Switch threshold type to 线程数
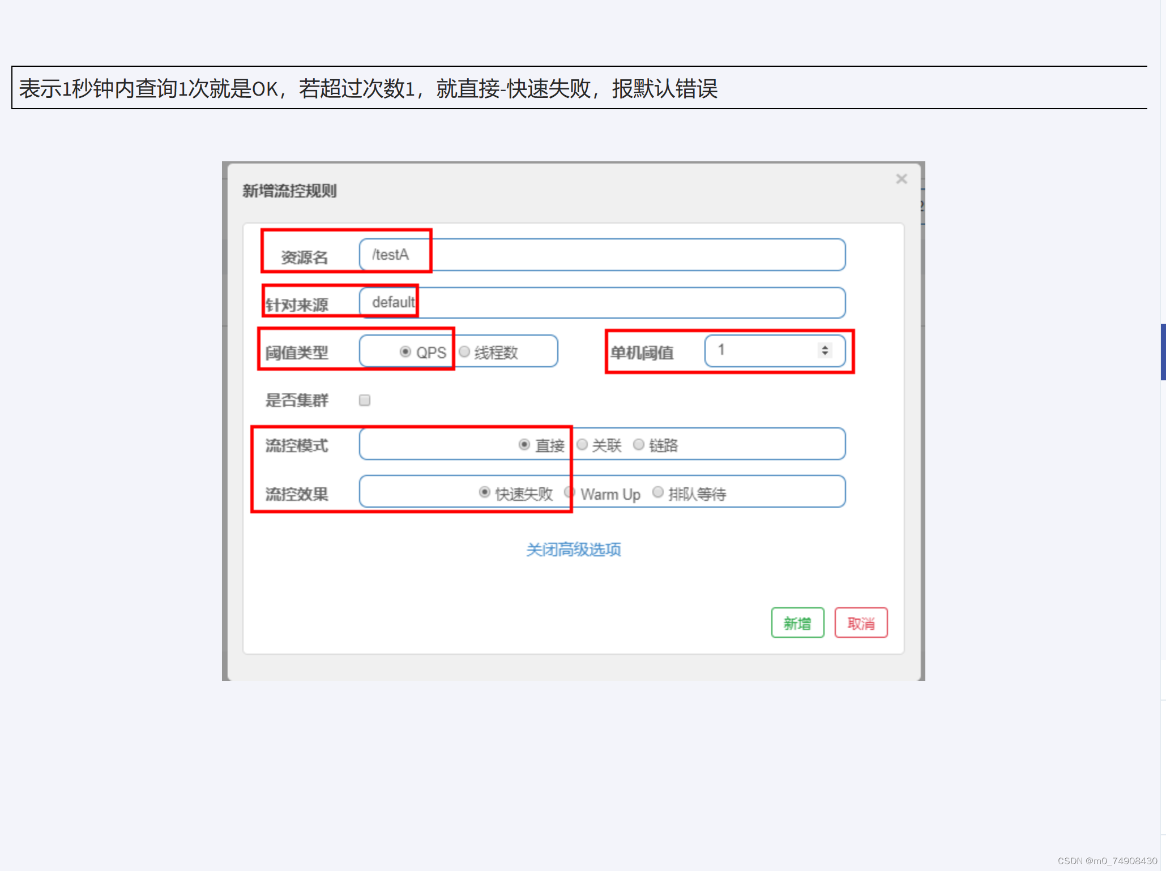This screenshot has height=871, width=1166. point(464,351)
